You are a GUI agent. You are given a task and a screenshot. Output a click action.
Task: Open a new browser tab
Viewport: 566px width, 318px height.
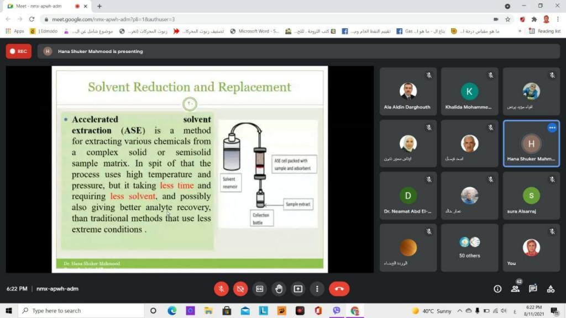coord(99,6)
